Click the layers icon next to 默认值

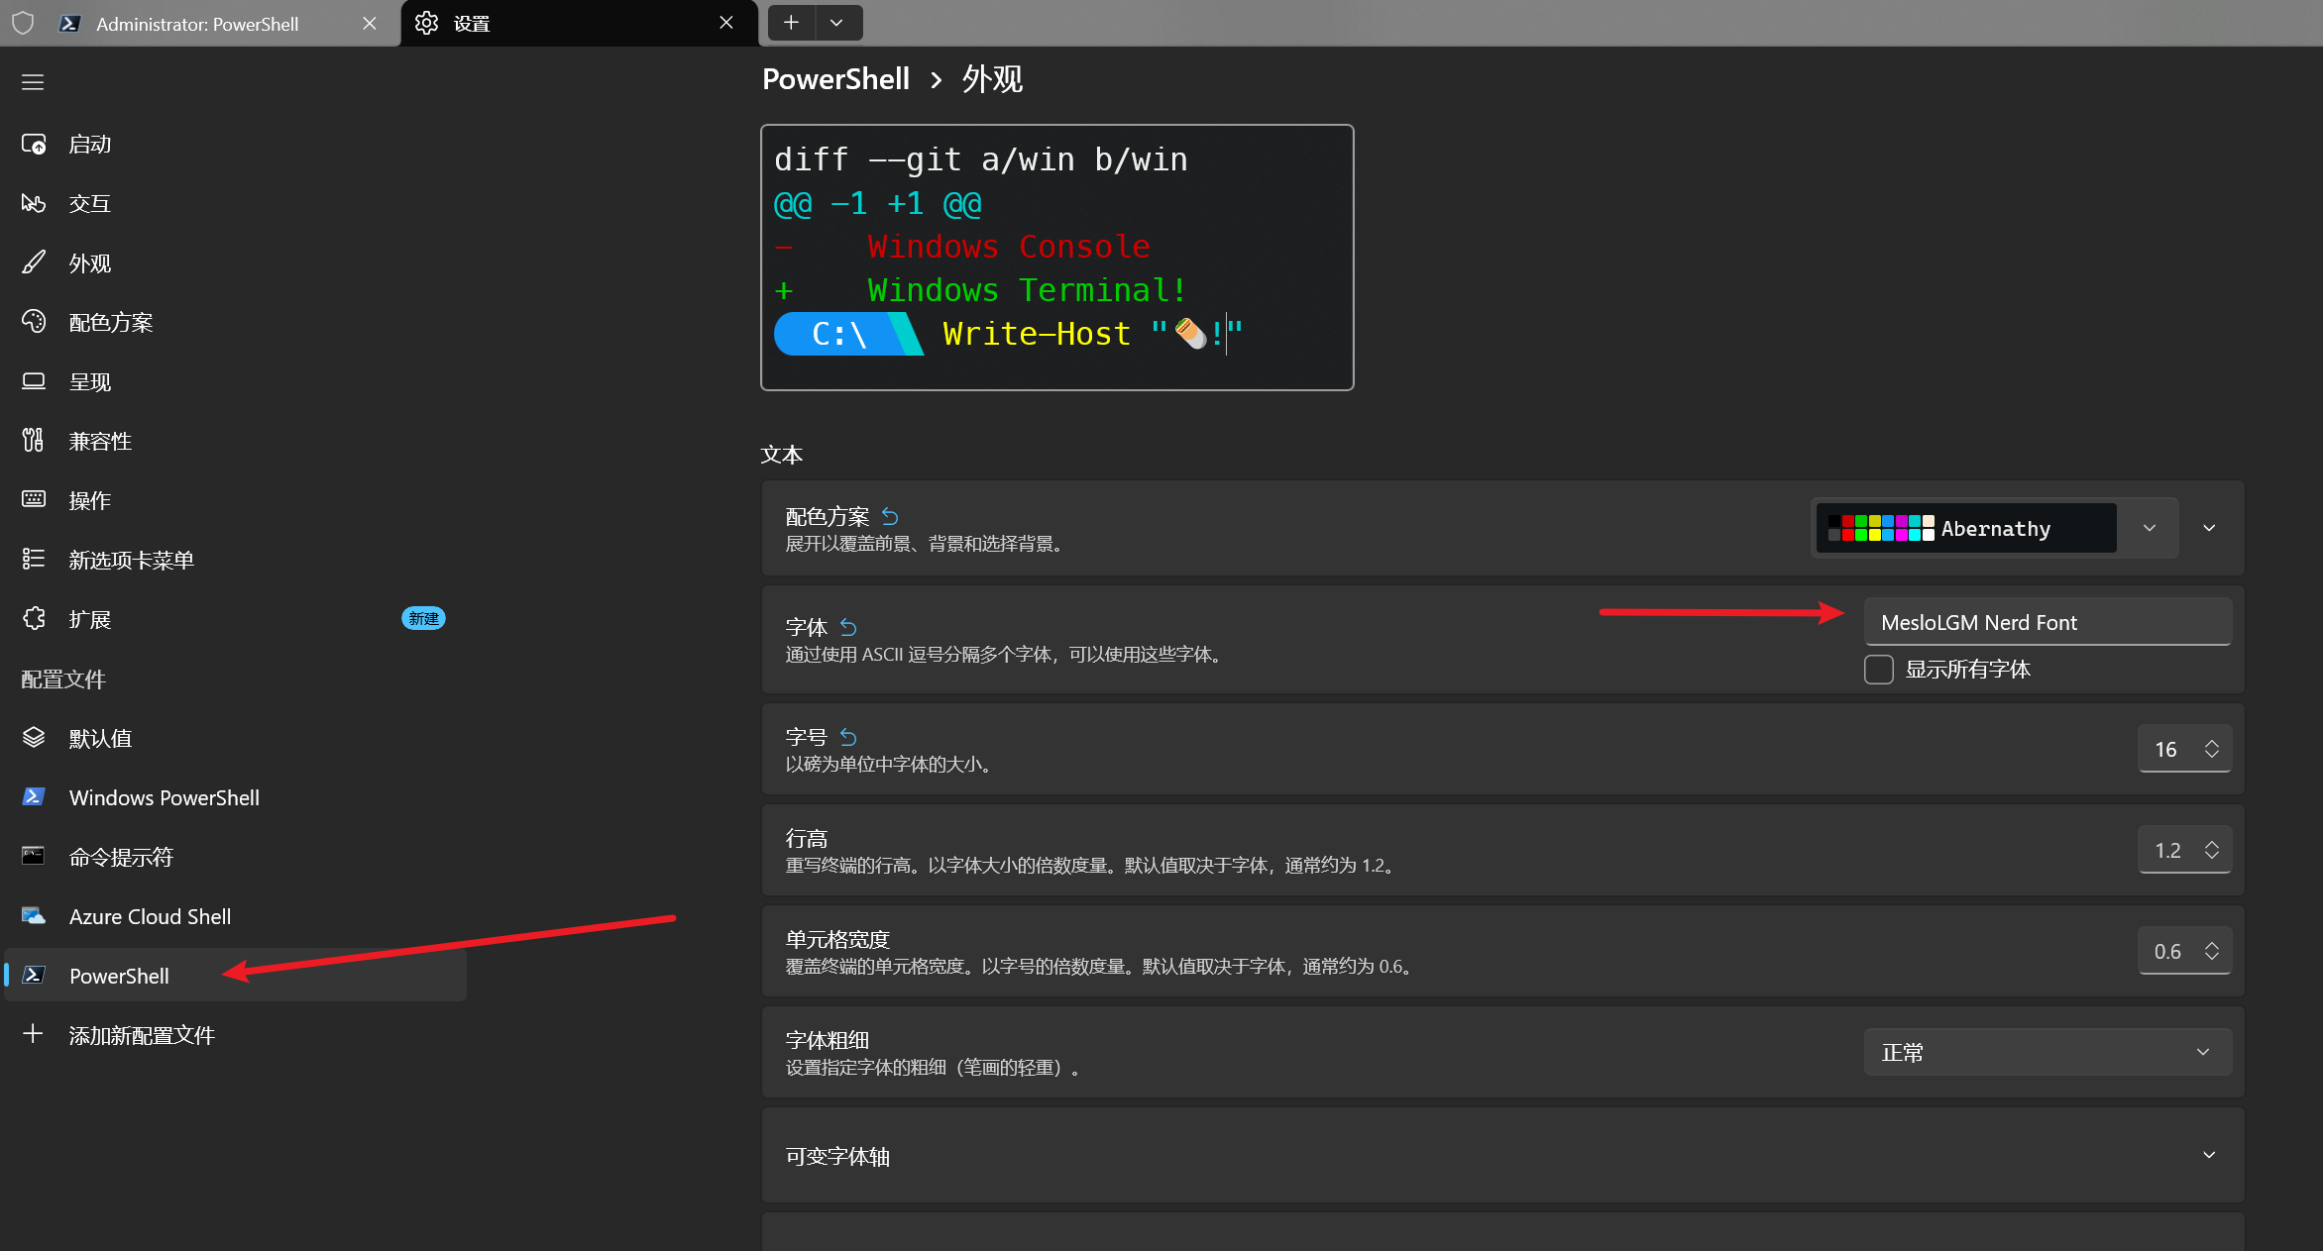[x=34, y=738]
